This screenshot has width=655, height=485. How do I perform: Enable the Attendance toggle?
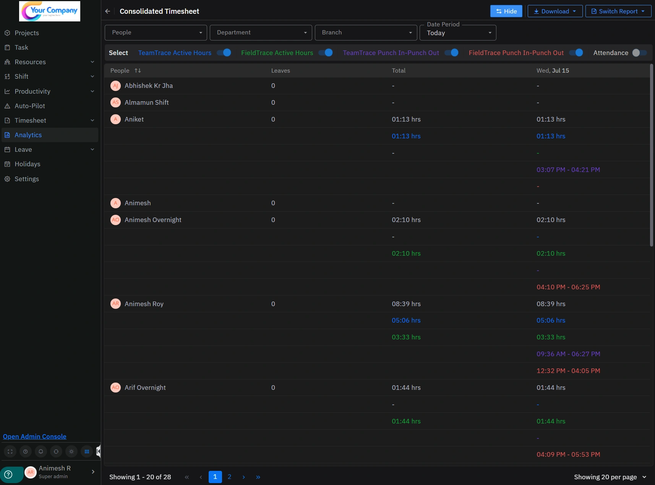639,53
